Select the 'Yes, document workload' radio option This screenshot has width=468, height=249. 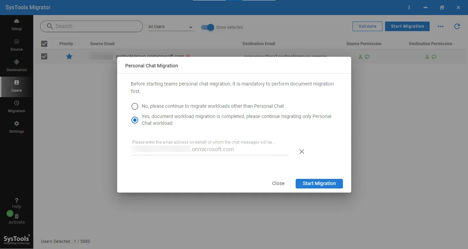coord(135,120)
